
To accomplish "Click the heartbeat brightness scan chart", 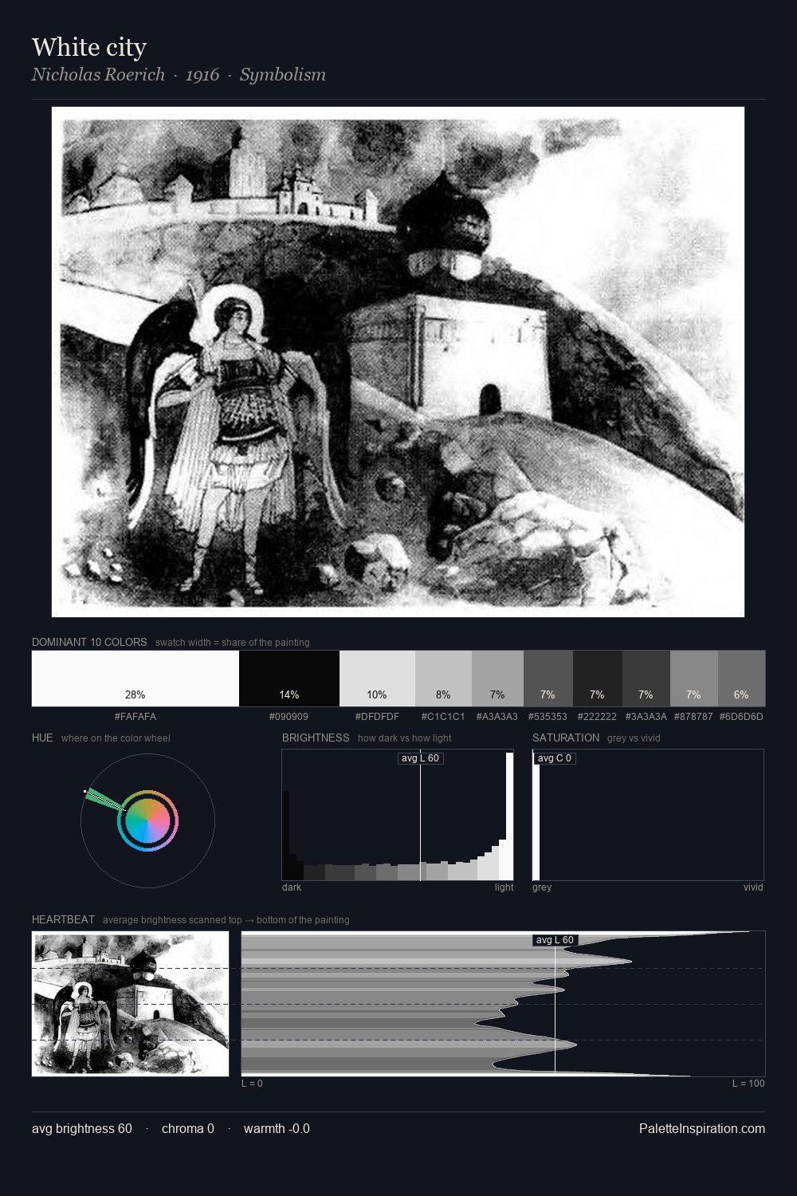I will (503, 1003).
